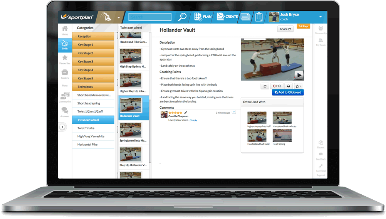Click the refresh video icon button
Screen dimensions: 386x219
pos(265,86)
